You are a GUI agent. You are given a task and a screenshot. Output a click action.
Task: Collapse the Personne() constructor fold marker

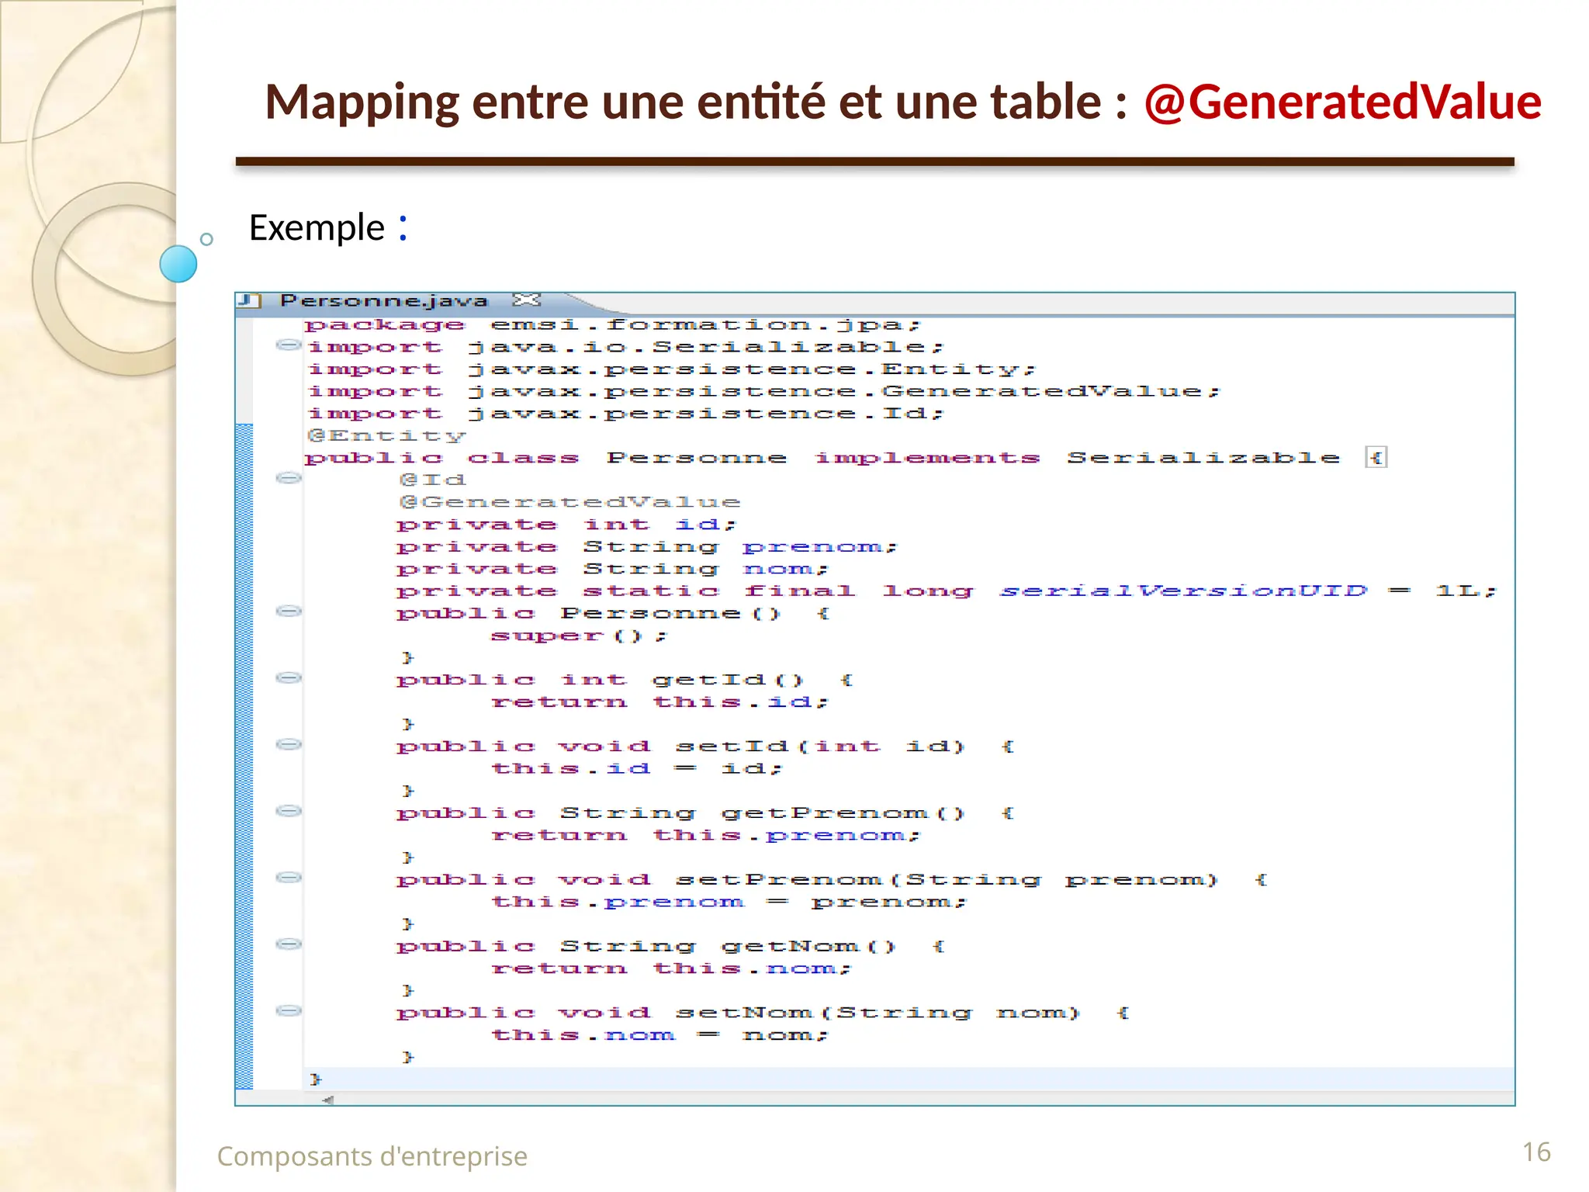coord(289,612)
